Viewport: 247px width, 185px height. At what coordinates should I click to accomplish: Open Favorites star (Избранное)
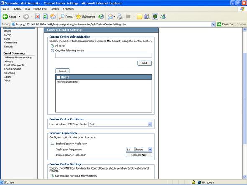click(x=85, y=17)
